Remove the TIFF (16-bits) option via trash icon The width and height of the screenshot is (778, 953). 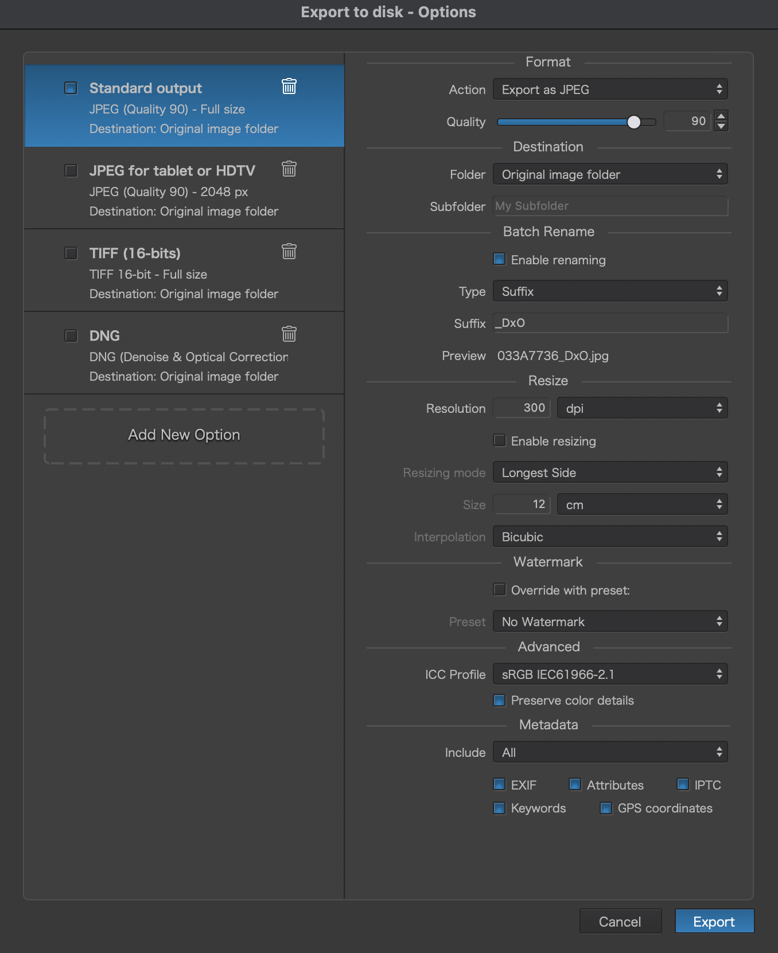[x=289, y=251]
